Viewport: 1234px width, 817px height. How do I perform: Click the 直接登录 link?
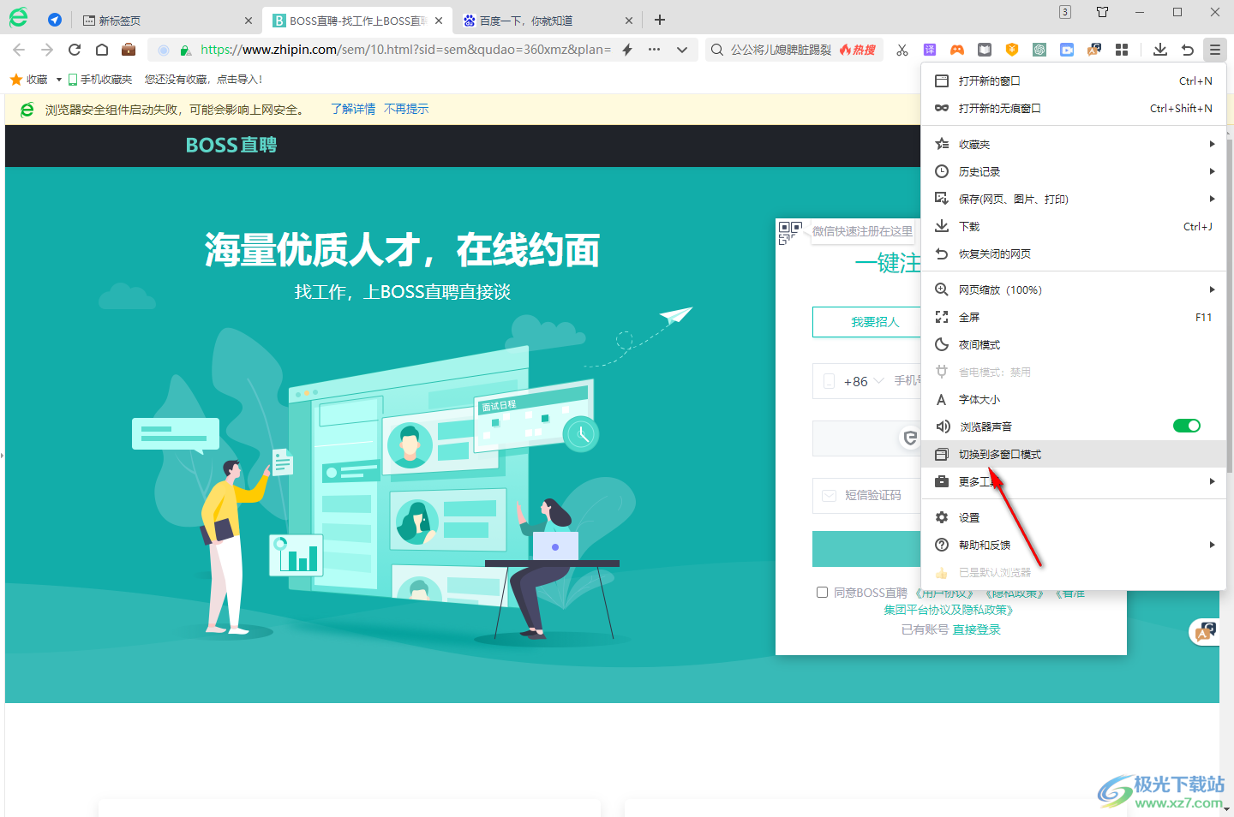977,629
